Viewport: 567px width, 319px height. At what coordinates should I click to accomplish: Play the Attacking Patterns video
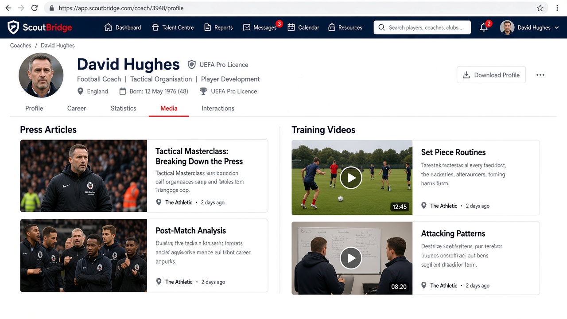(351, 258)
